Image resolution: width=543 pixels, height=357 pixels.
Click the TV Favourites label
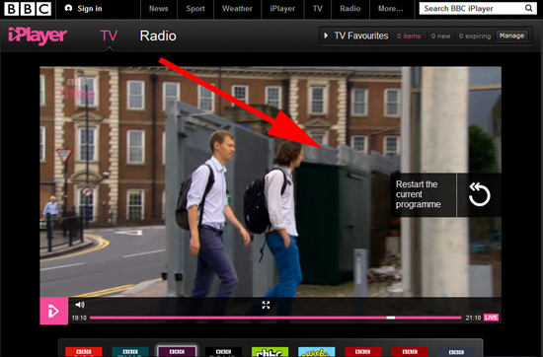pos(361,36)
